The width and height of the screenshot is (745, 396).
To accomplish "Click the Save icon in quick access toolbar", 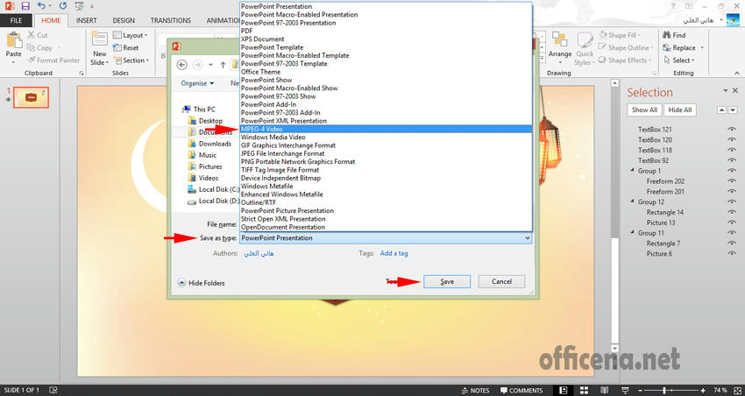I will tap(25, 6).
